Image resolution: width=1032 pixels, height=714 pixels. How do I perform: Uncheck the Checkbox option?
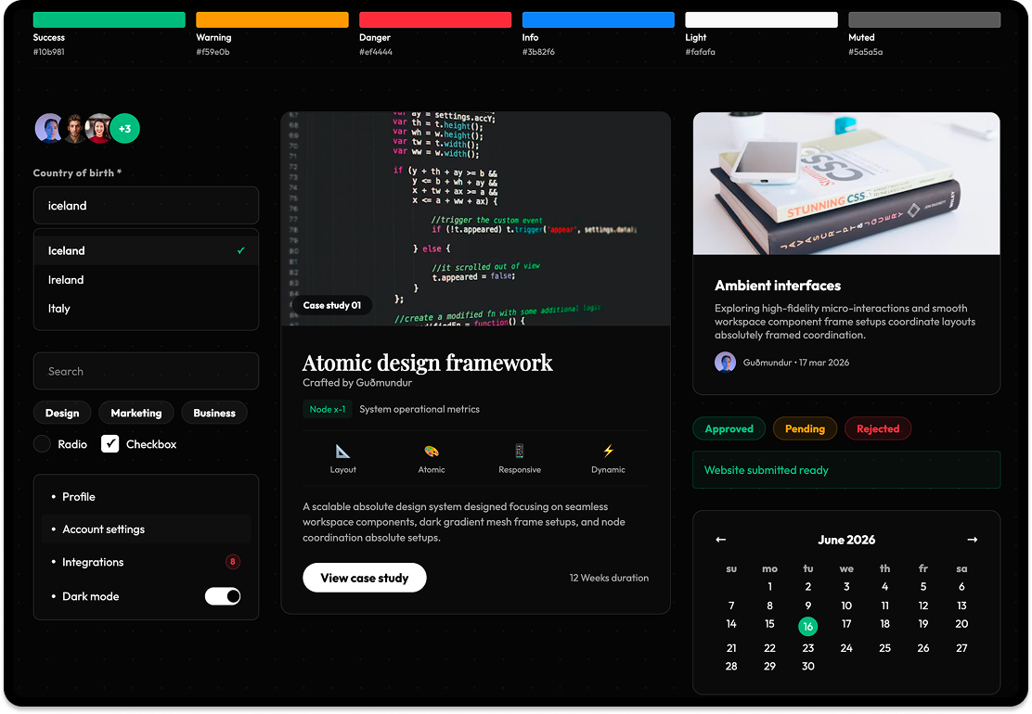(110, 443)
